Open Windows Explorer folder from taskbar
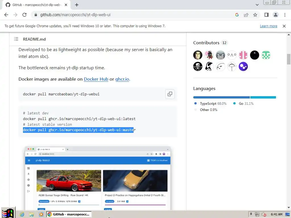Viewport: 291px width, 218px height. [32, 214]
